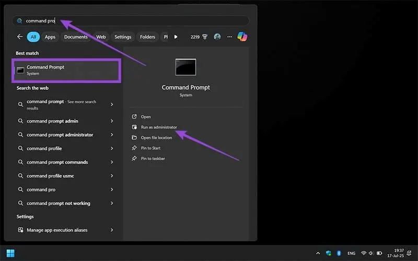The image size is (418, 261).
Task: Expand chevron for 'command profile'
Action: [112, 148]
